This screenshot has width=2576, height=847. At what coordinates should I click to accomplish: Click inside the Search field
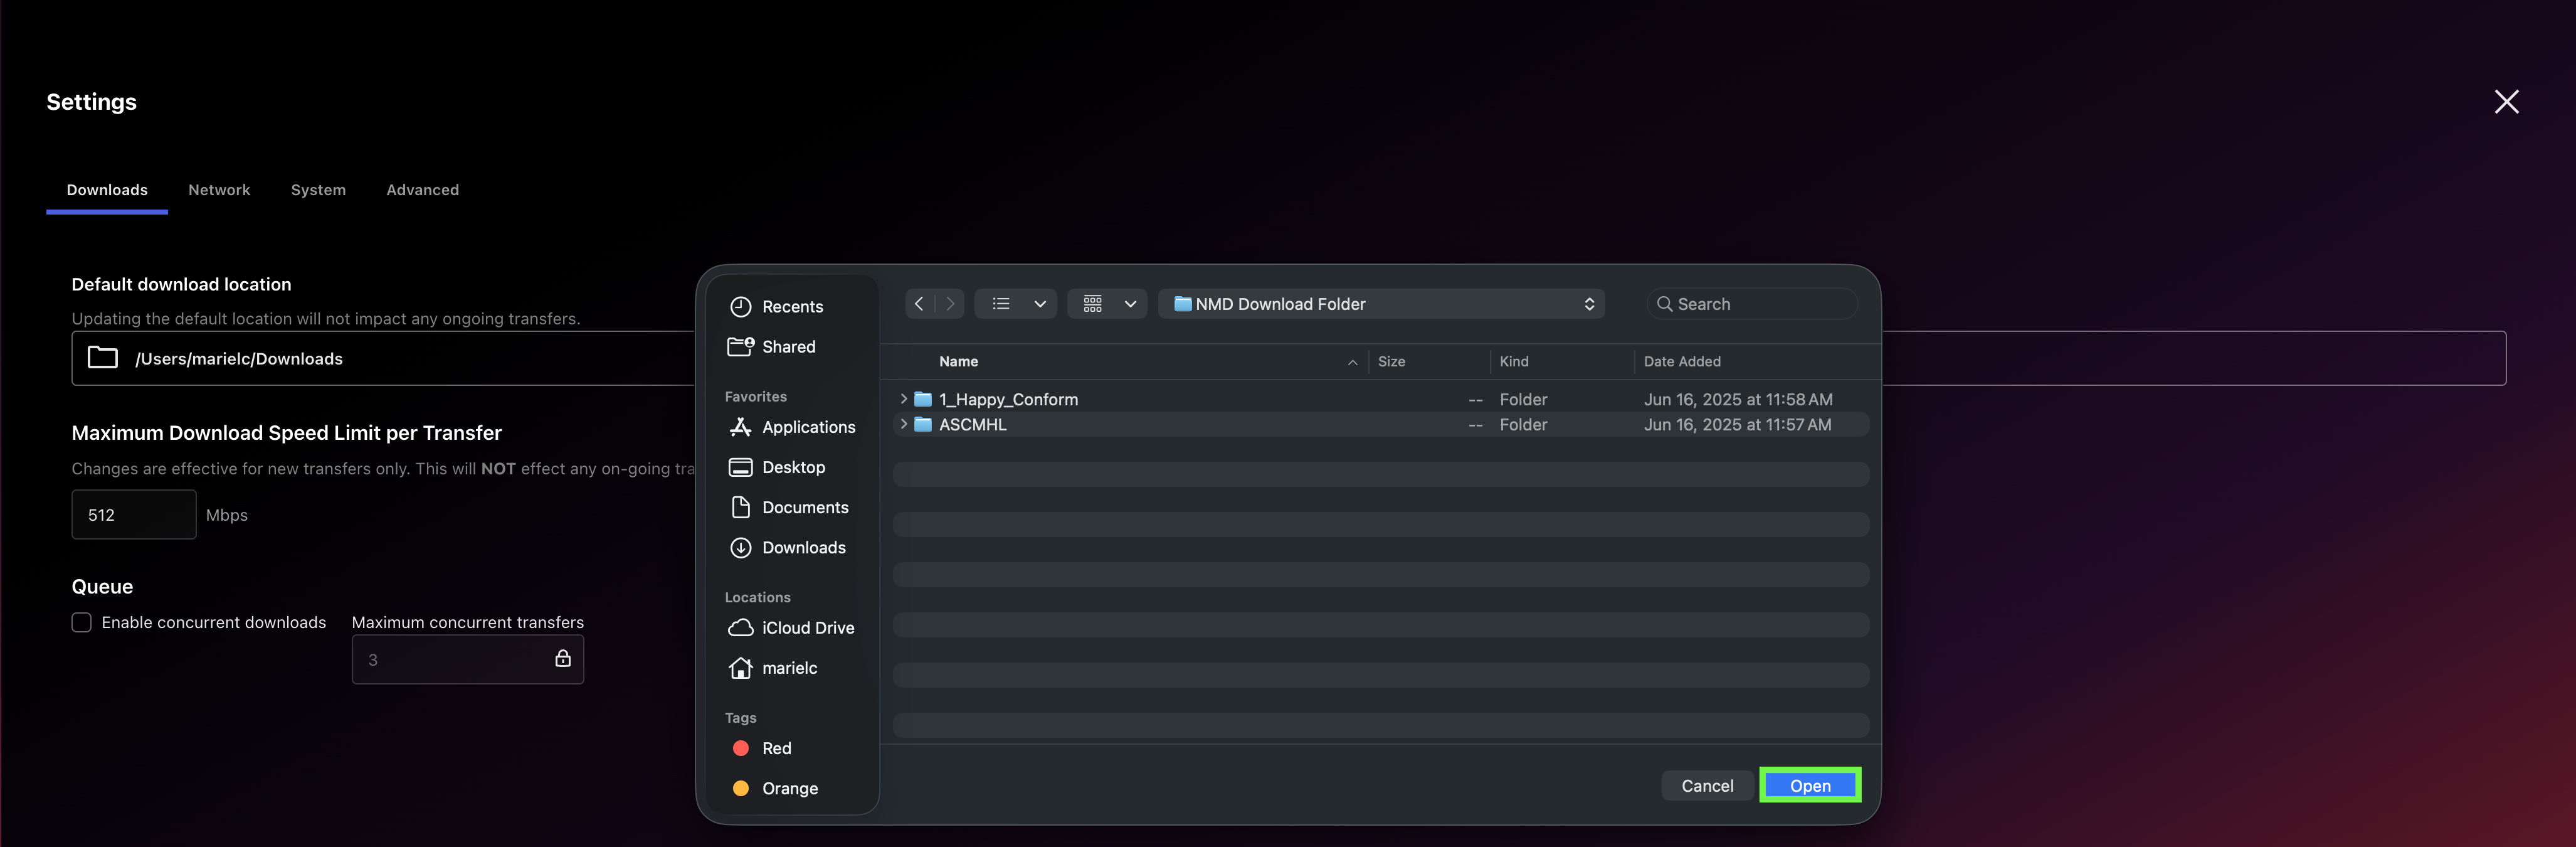click(1752, 303)
